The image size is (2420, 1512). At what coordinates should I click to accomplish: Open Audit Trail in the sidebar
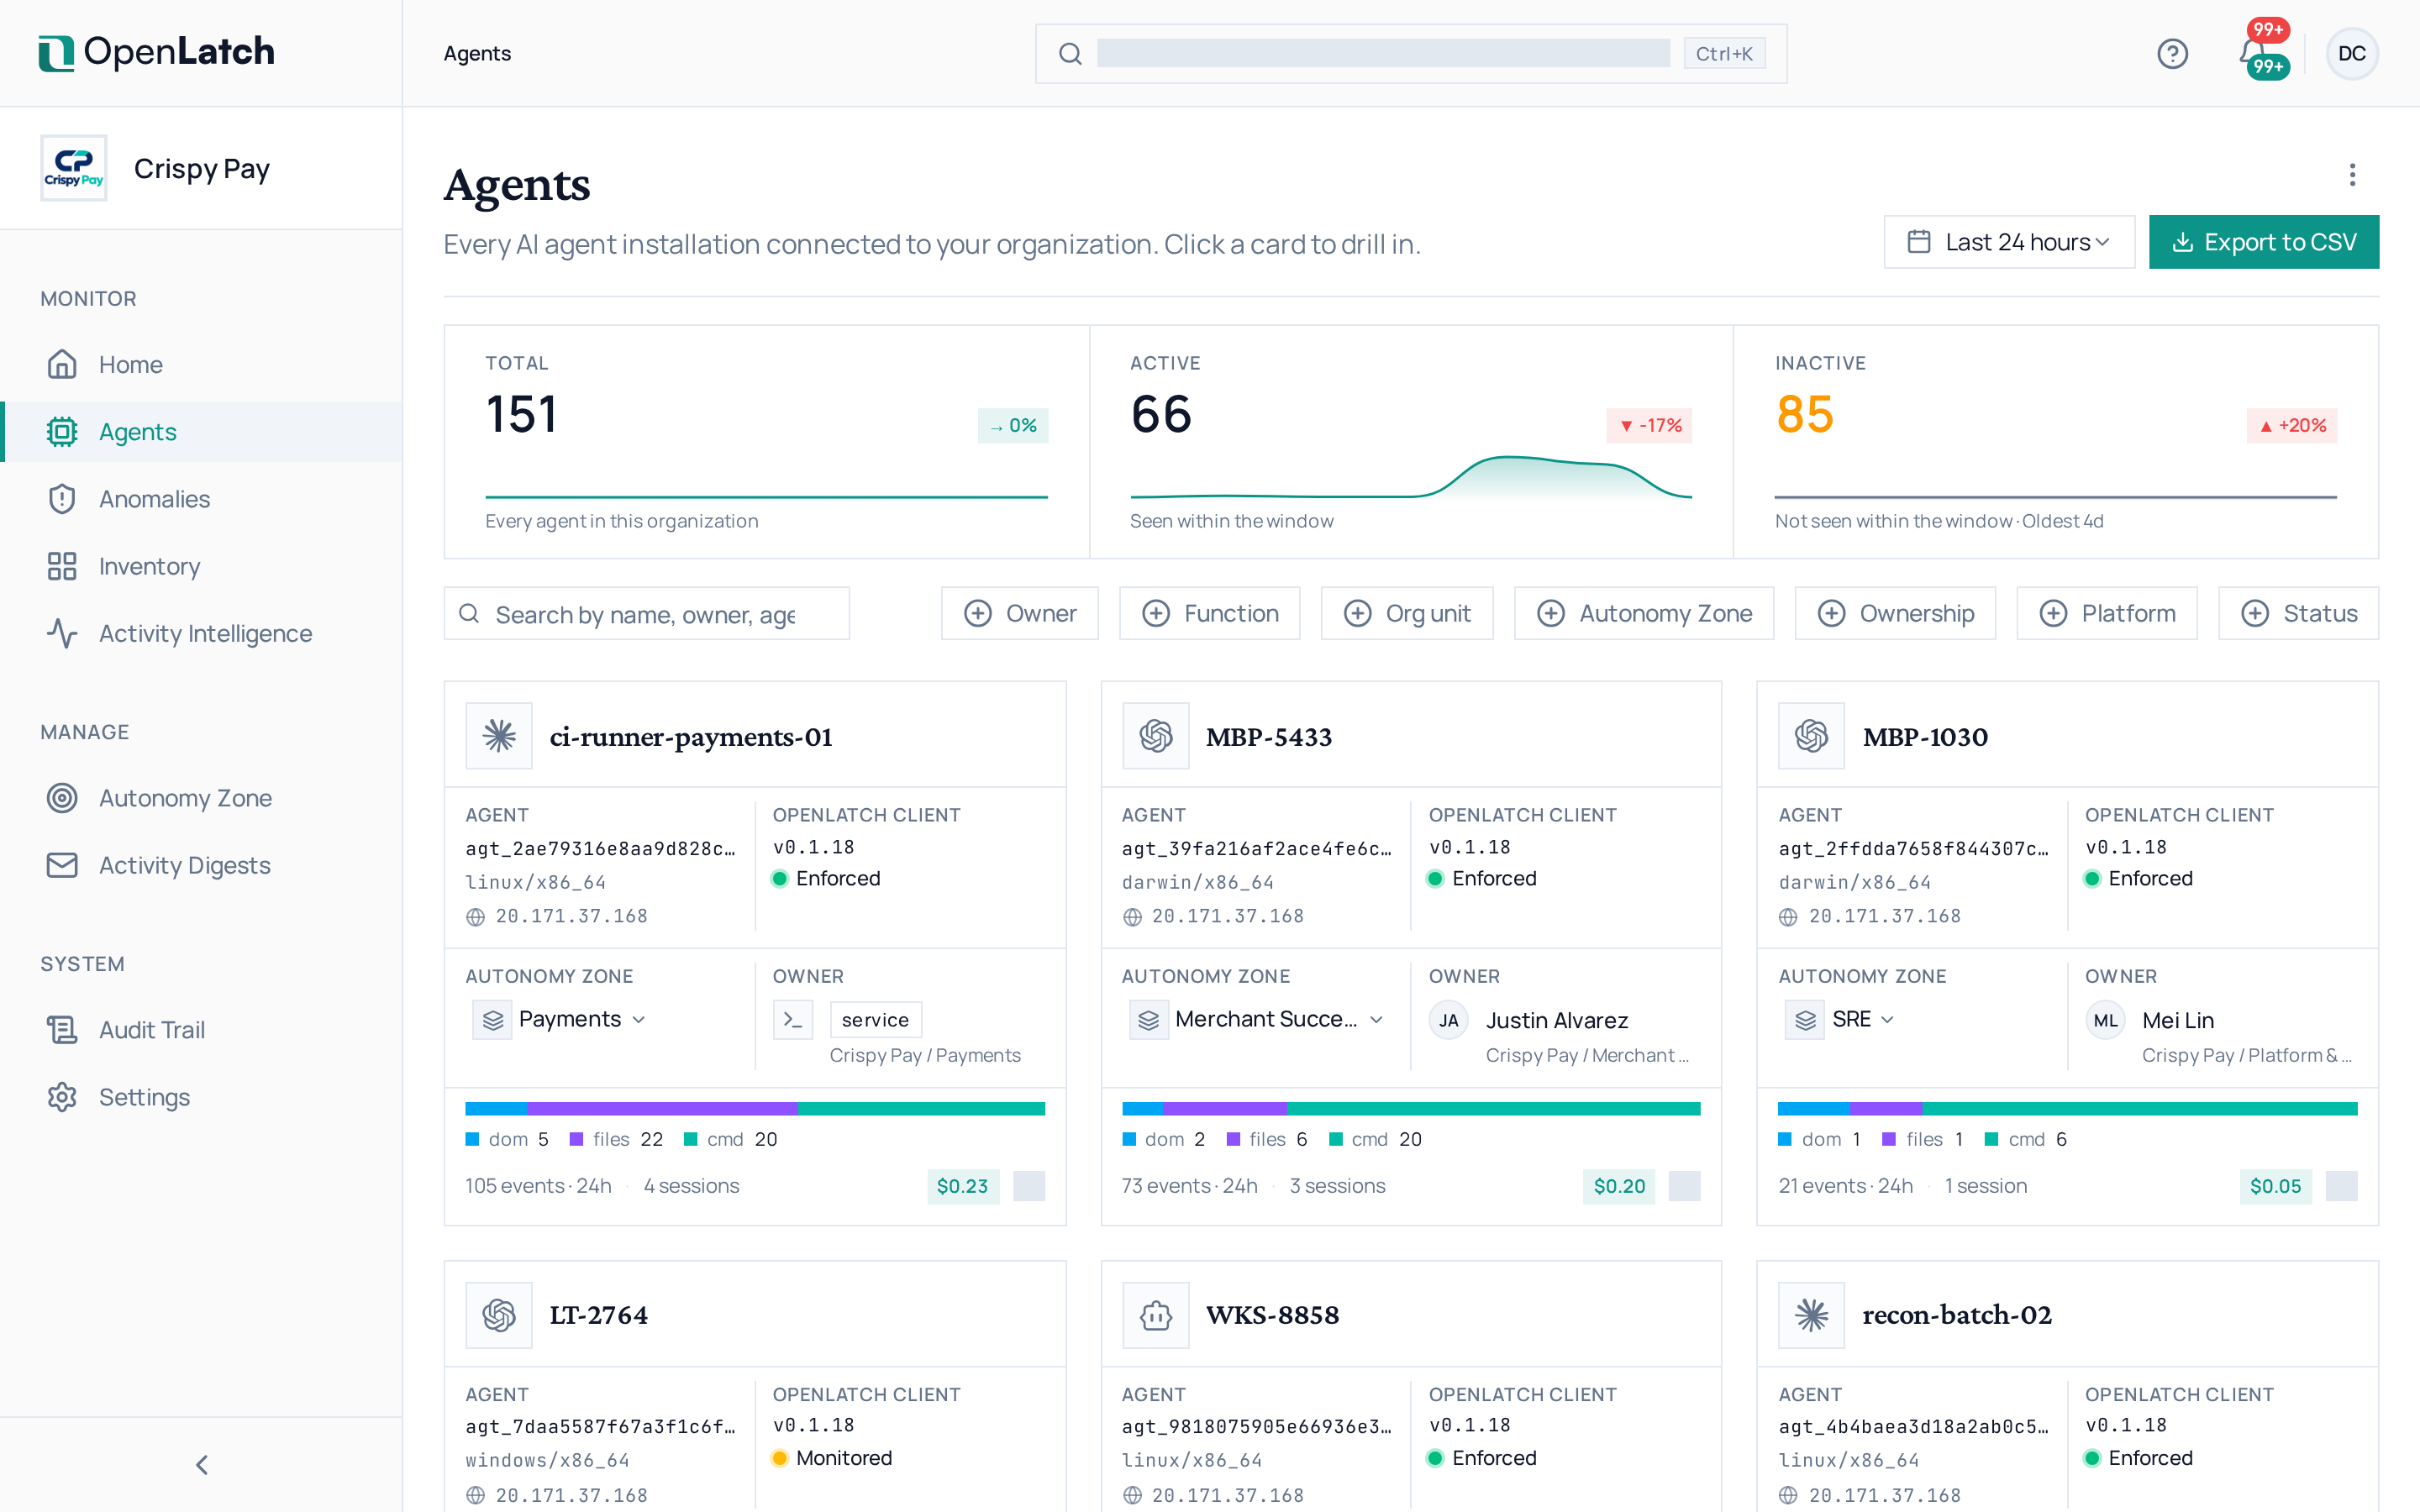[201, 1029]
